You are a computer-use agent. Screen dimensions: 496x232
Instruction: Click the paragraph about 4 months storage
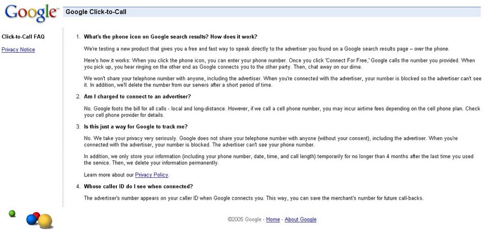tap(279, 159)
